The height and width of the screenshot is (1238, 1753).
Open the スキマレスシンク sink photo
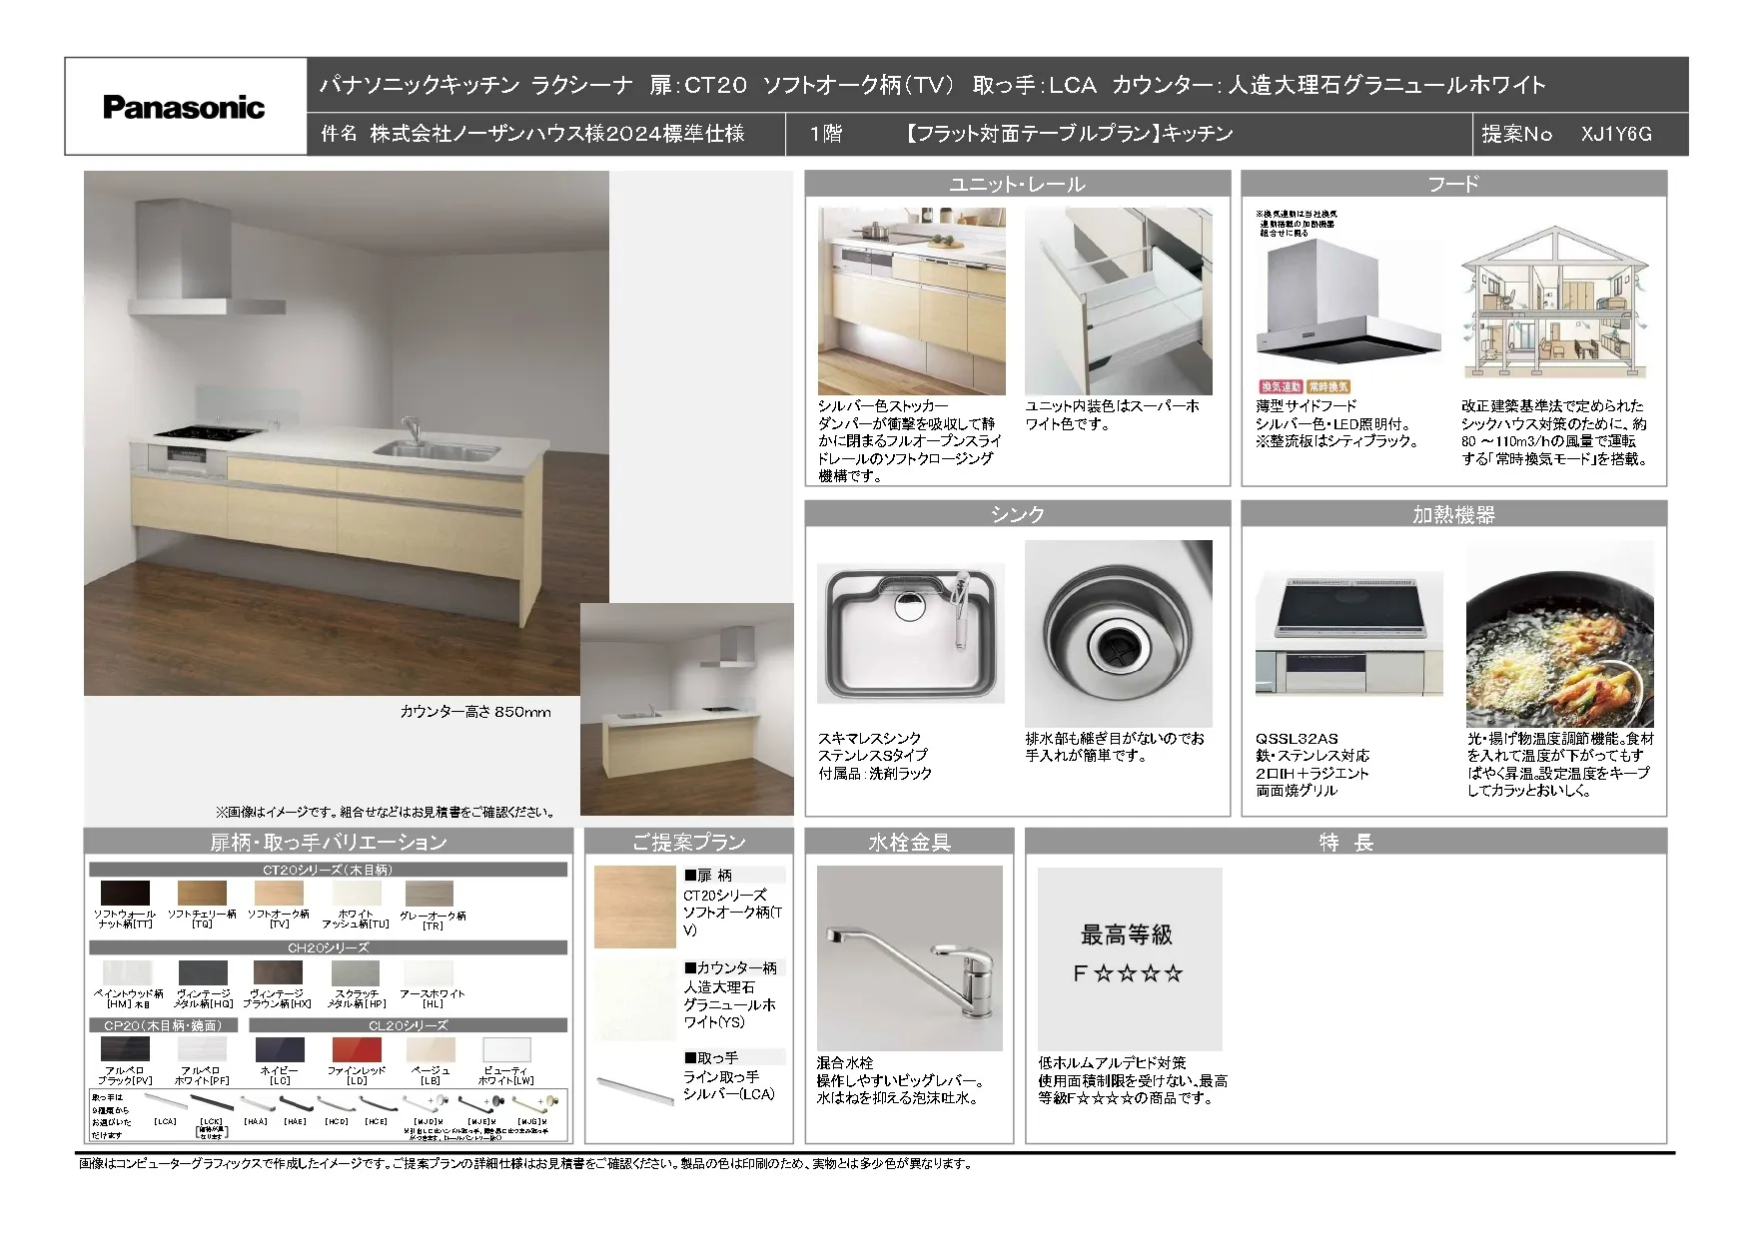tap(911, 634)
